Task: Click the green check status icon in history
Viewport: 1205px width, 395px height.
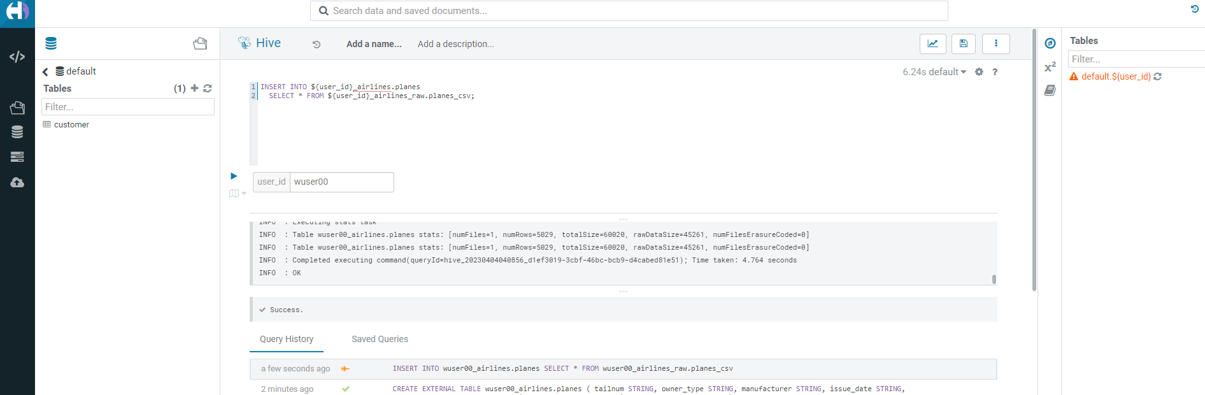Action: point(346,389)
